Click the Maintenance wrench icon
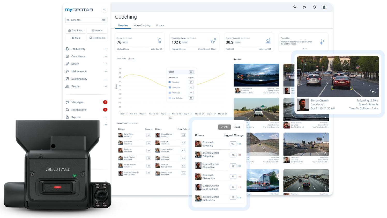Screen dimensions: 387x218 point(67,71)
